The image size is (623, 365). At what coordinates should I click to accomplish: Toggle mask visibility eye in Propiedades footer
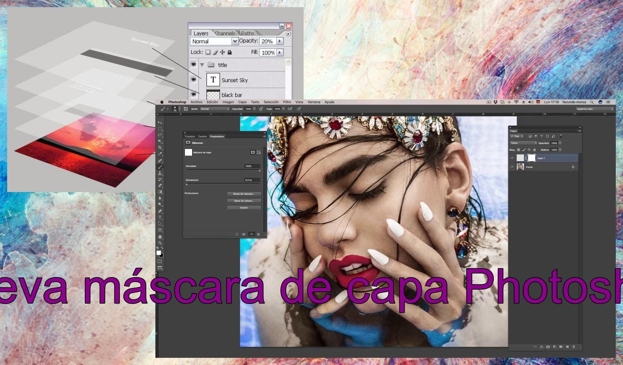click(251, 234)
